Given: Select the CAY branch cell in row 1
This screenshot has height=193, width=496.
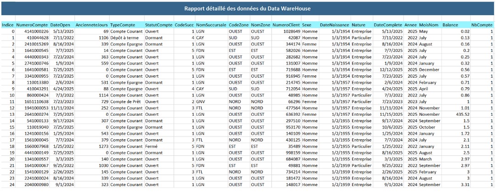Looking at the screenshot, I should click(200, 38).
